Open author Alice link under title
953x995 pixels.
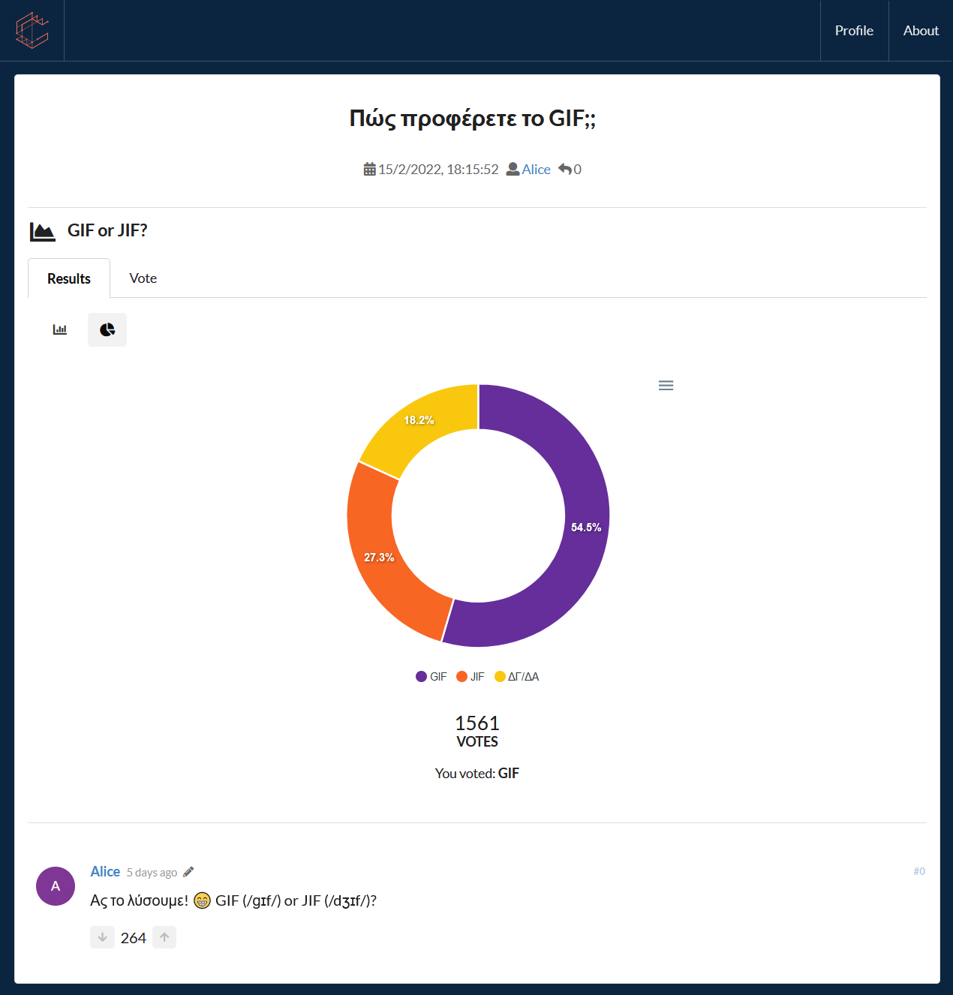(536, 169)
